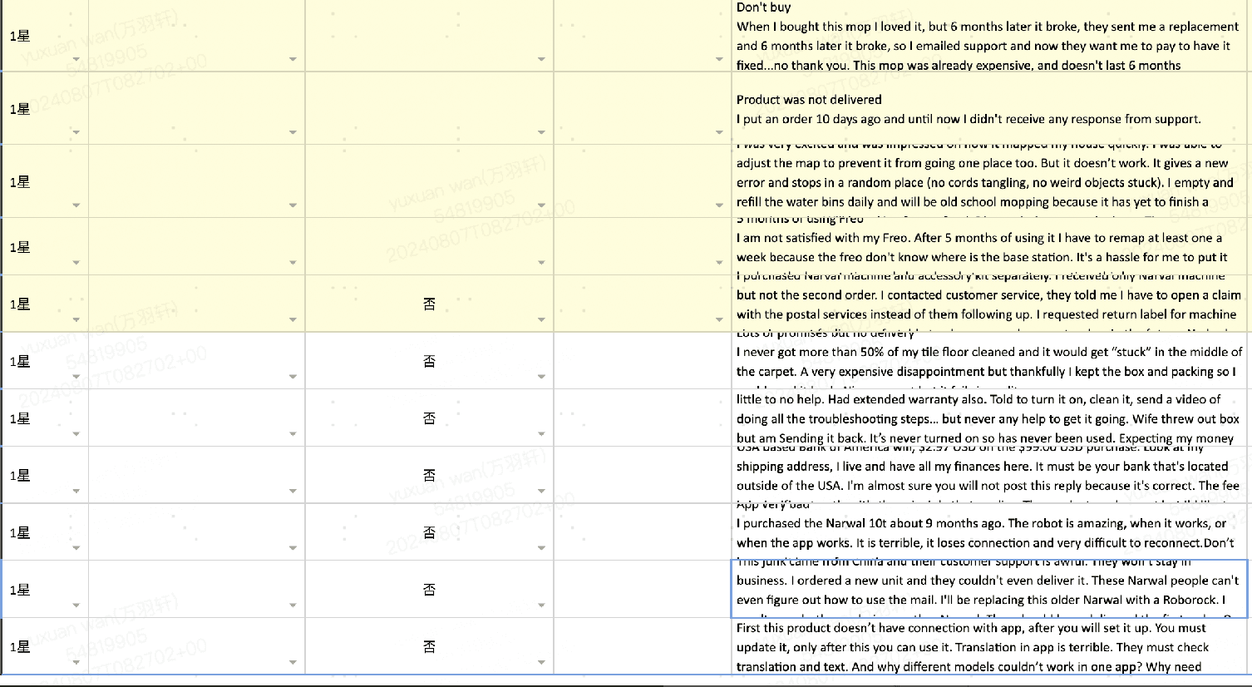
Task: Open the 1星 dropdown arrow in the "First this product" row
Action: click(x=76, y=662)
